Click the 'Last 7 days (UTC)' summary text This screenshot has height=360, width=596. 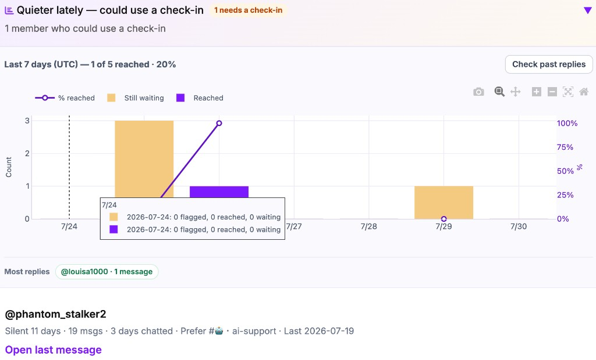[x=90, y=64]
